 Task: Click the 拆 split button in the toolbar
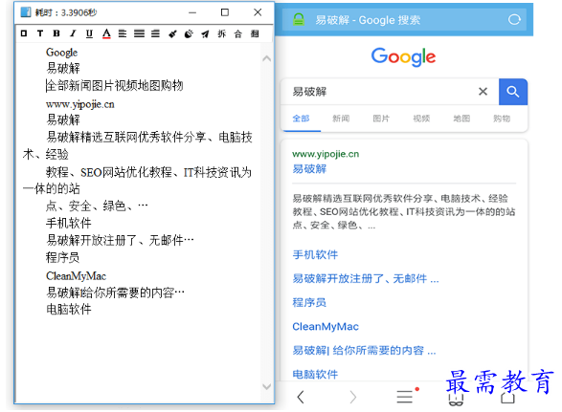tap(222, 33)
